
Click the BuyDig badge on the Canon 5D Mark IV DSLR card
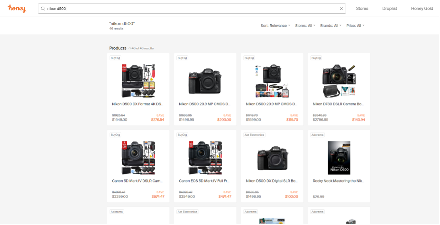115,135
